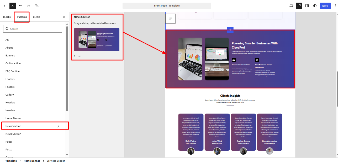The height and width of the screenshot is (164, 338).
Task: Click the people icon above Your Business
Action: pos(257,60)
